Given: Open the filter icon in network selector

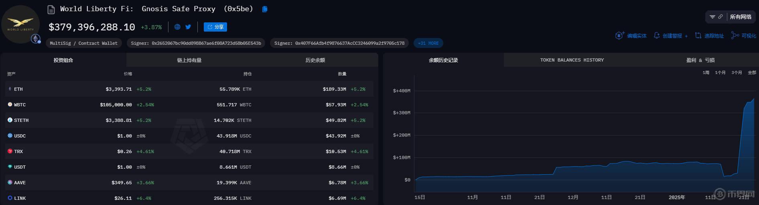Looking at the screenshot, I should pos(712,17).
